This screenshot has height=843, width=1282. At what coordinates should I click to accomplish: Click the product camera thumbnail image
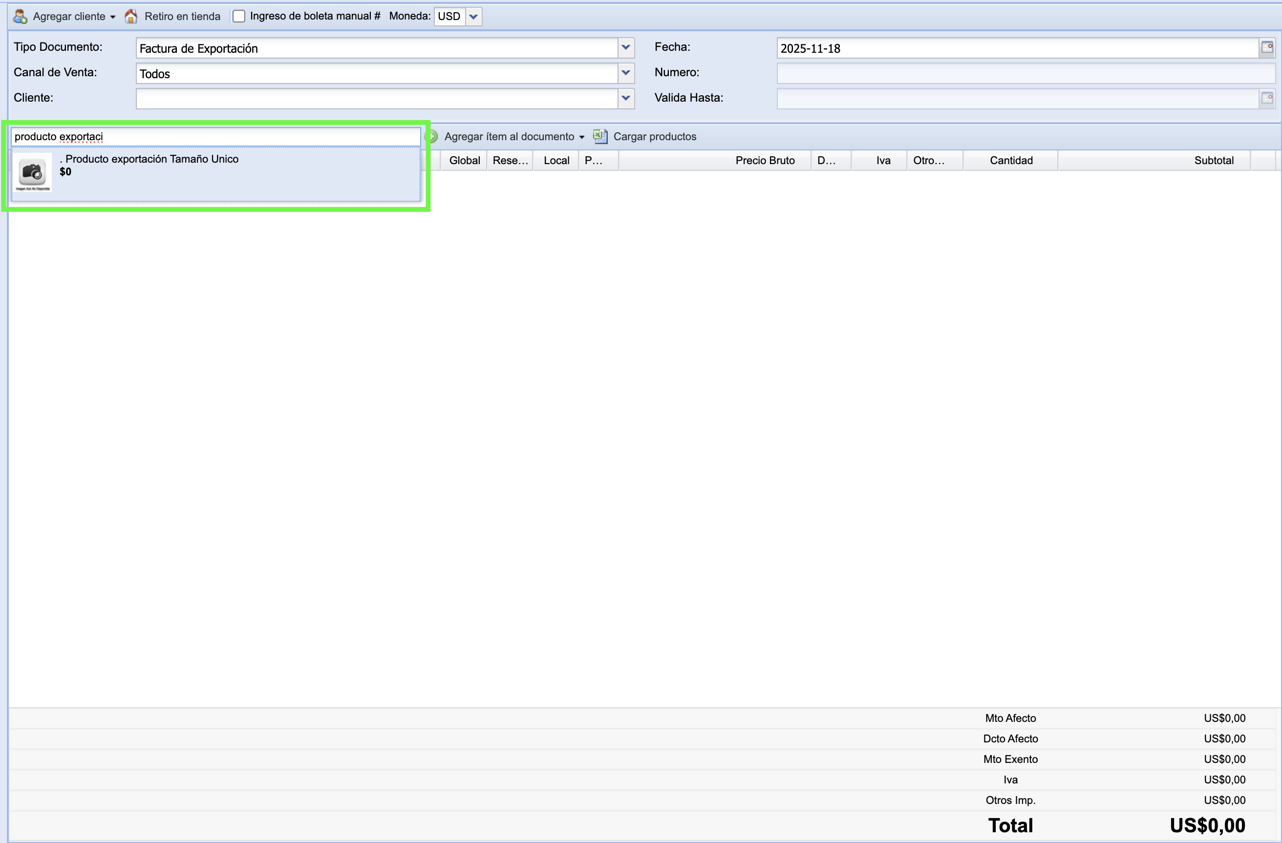pos(32,172)
